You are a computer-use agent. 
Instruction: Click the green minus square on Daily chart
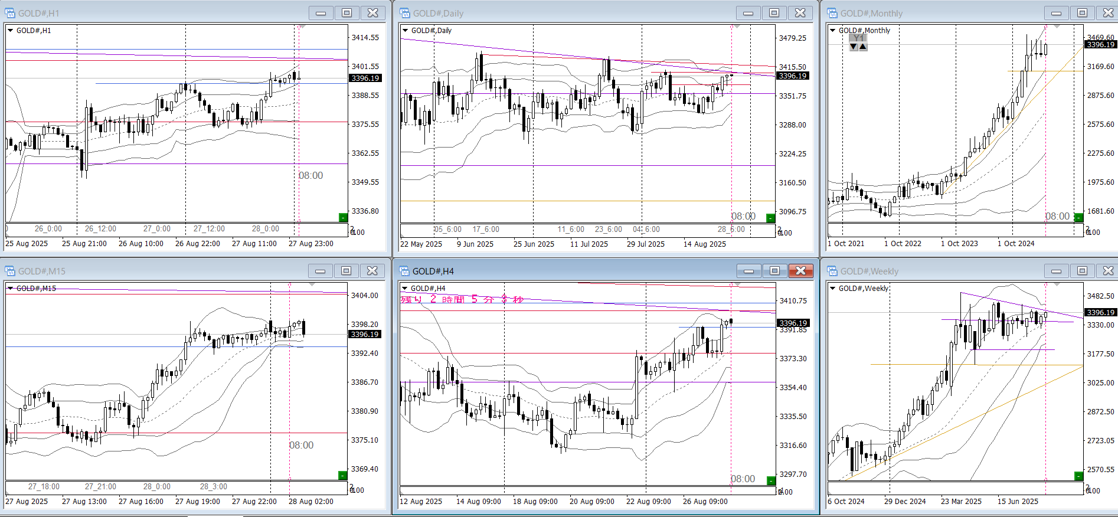[770, 218]
